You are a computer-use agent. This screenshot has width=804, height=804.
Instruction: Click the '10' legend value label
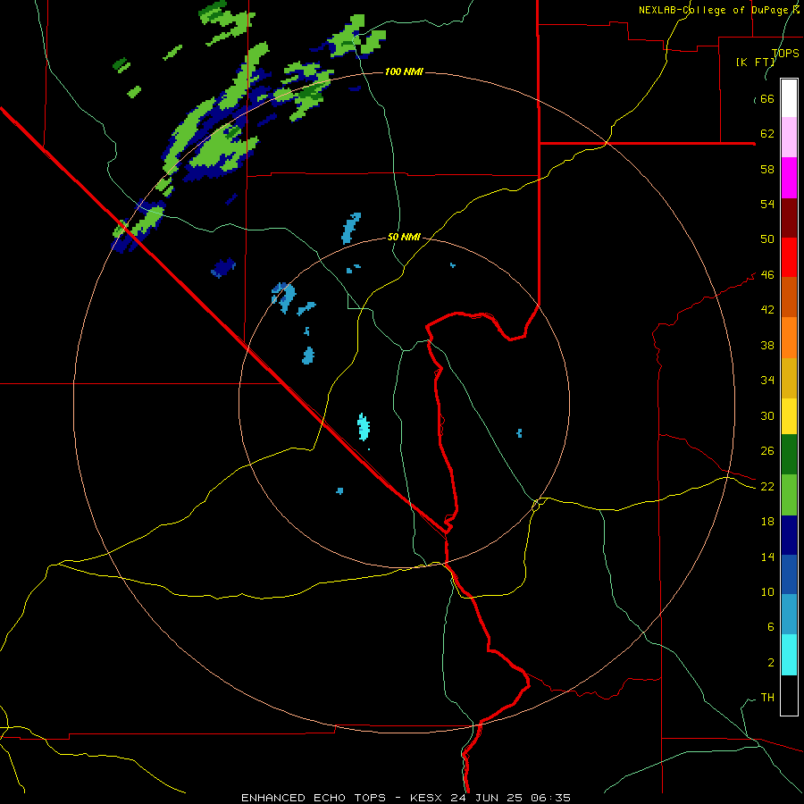click(767, 592)
